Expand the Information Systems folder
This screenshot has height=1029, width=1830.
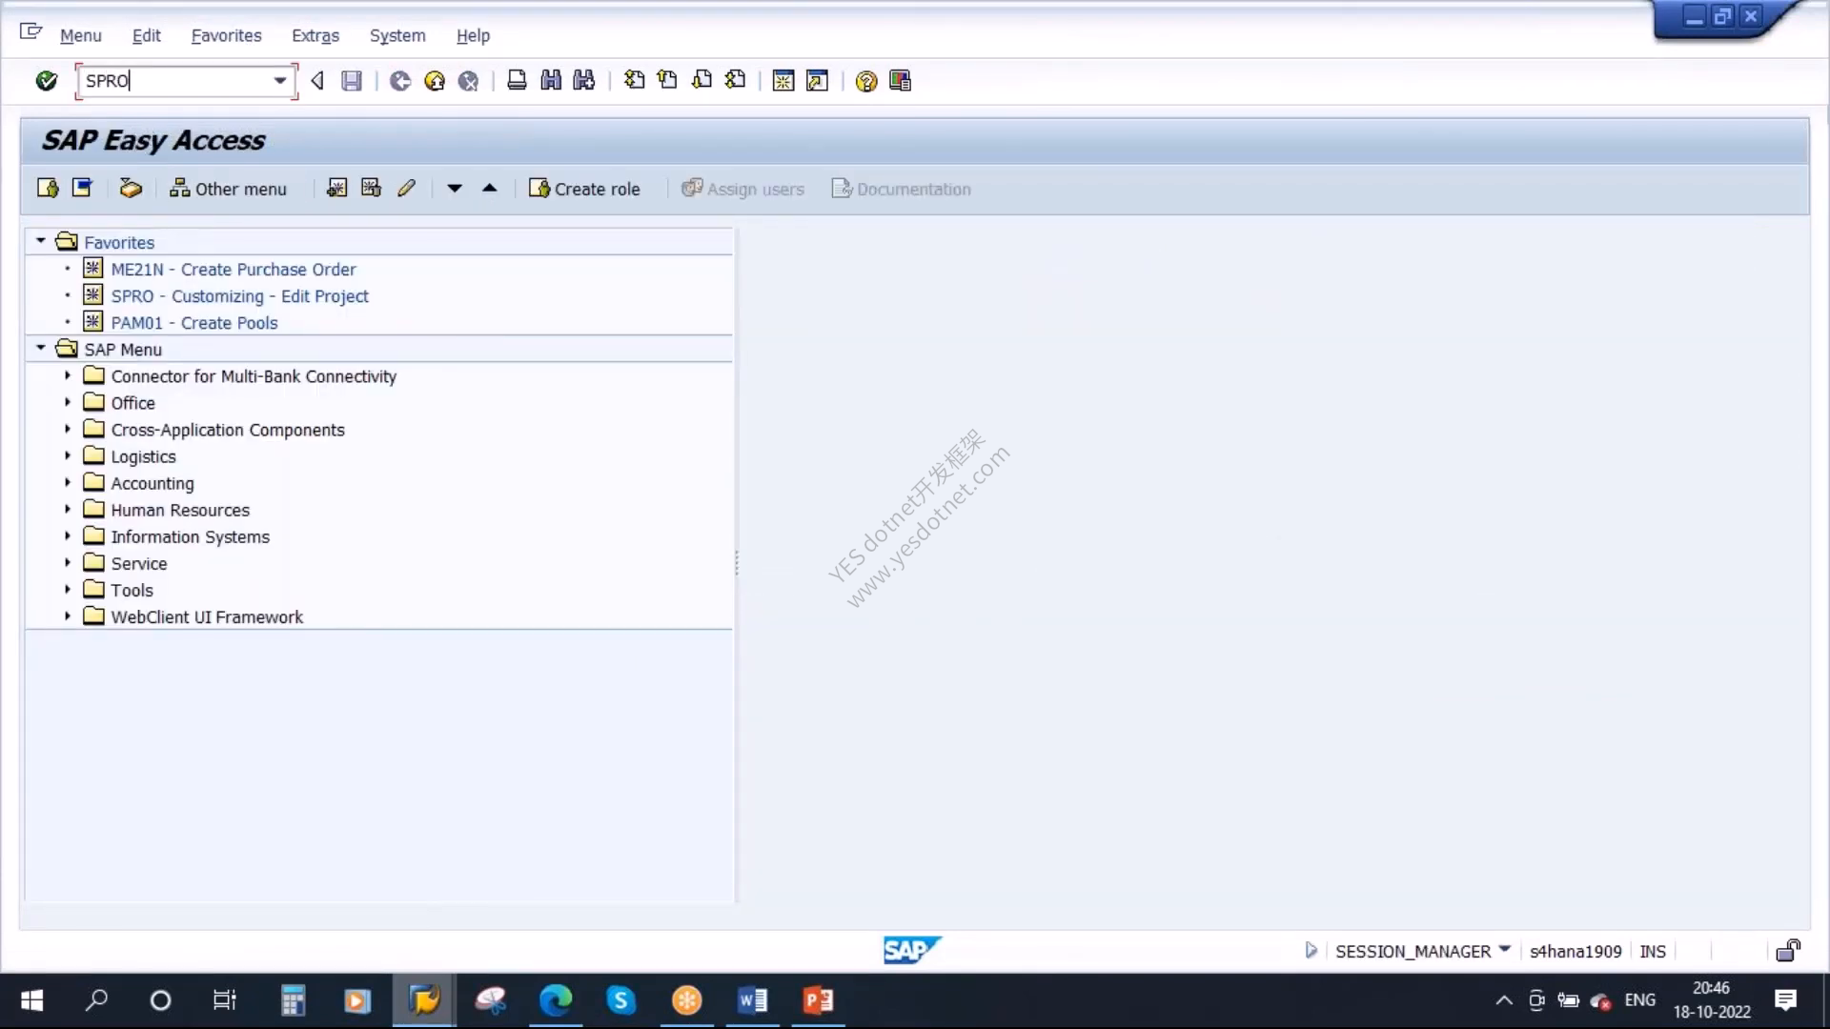pos(67,536)
